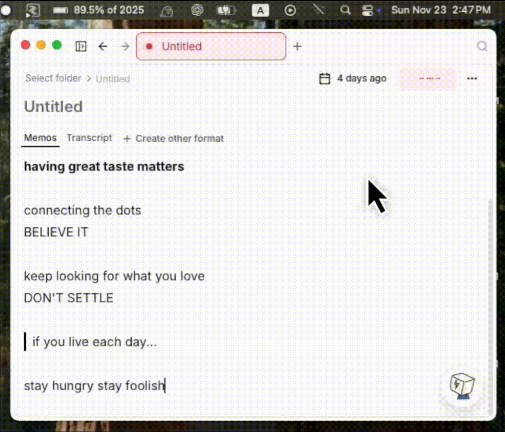Select the Memos tab
This screenshot has width=505, height=432.
[40, 138]
